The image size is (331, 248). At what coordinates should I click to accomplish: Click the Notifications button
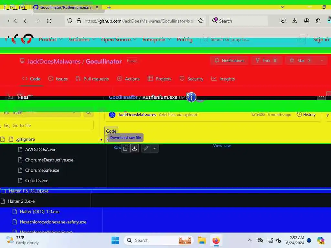click(x=229, y=60)
